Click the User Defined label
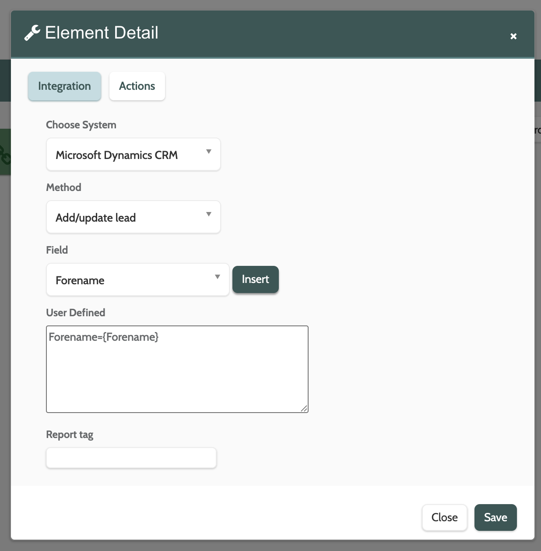The image size is (541, 551). point(75,313)
